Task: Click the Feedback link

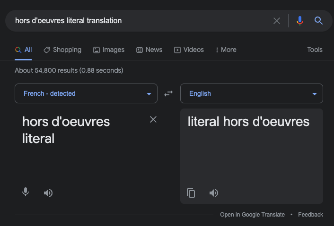Action: (x=310, y=215)
